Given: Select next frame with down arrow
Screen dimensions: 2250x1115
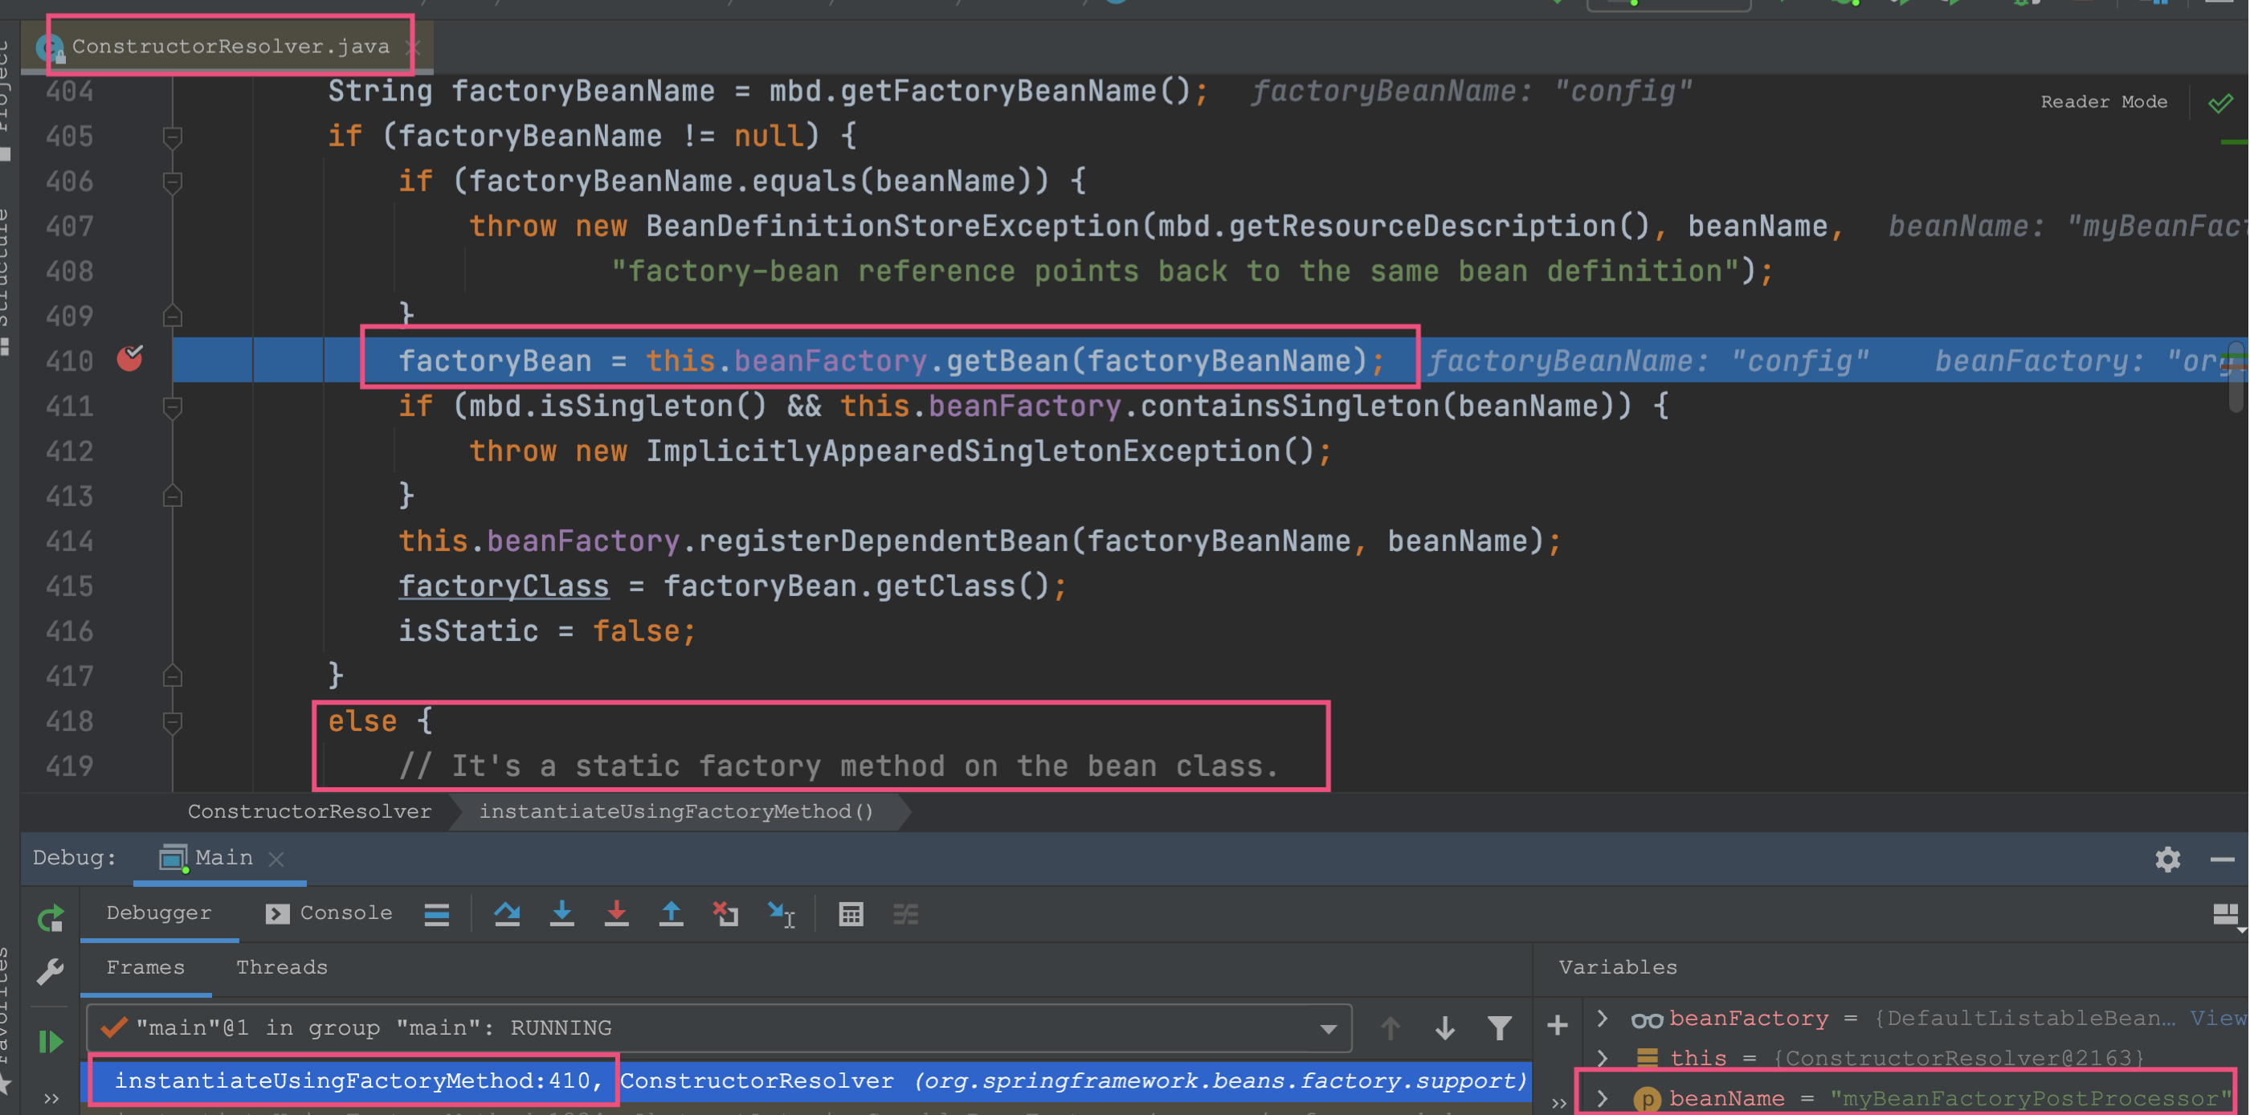Looking at the screenshot, I should click(1444, 1027).
